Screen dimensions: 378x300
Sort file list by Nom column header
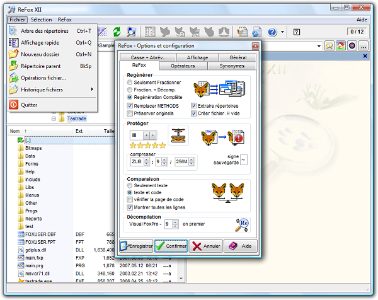(14, 131)
